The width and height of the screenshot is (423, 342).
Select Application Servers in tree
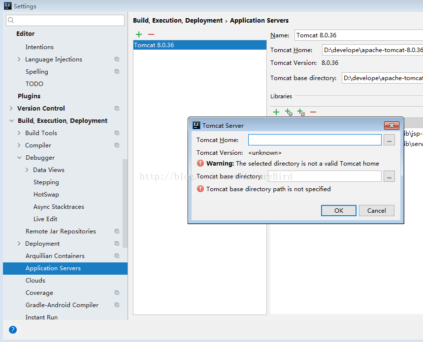pos(65,268)
